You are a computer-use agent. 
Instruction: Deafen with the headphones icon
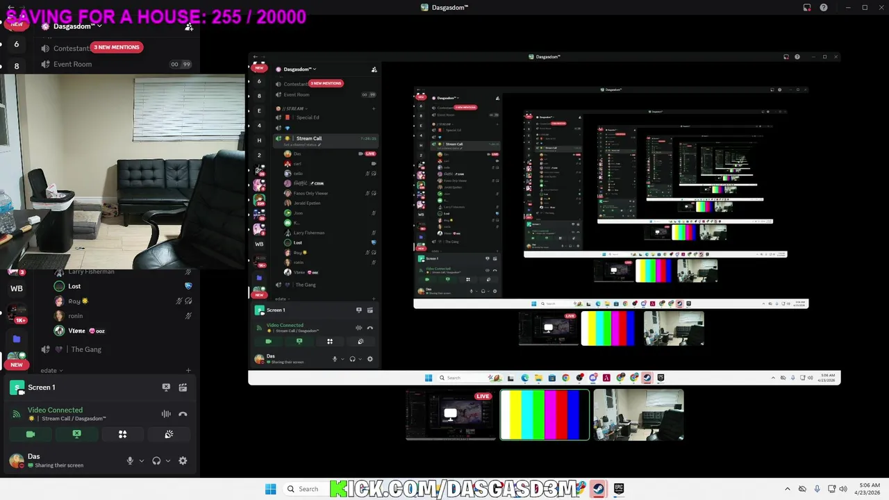coord(156,460)
